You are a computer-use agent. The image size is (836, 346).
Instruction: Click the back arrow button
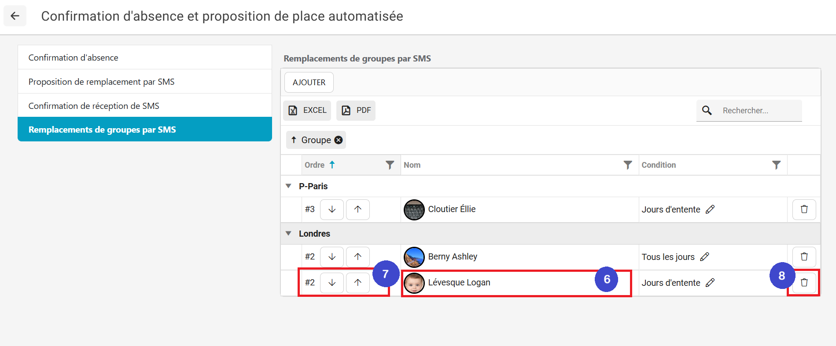point(15,16)
